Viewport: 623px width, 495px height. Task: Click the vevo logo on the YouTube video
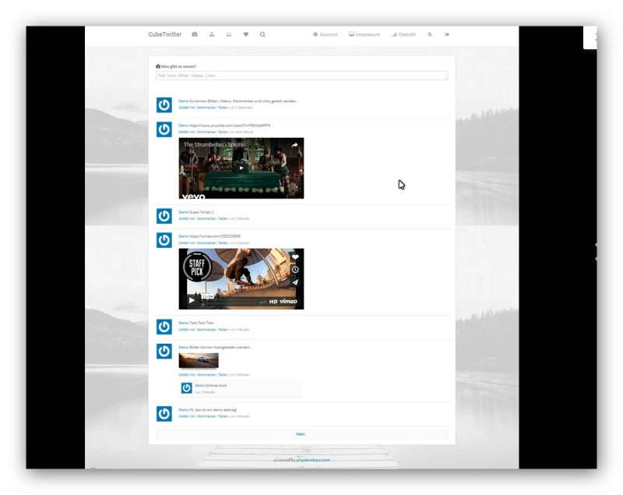(193, 196)
